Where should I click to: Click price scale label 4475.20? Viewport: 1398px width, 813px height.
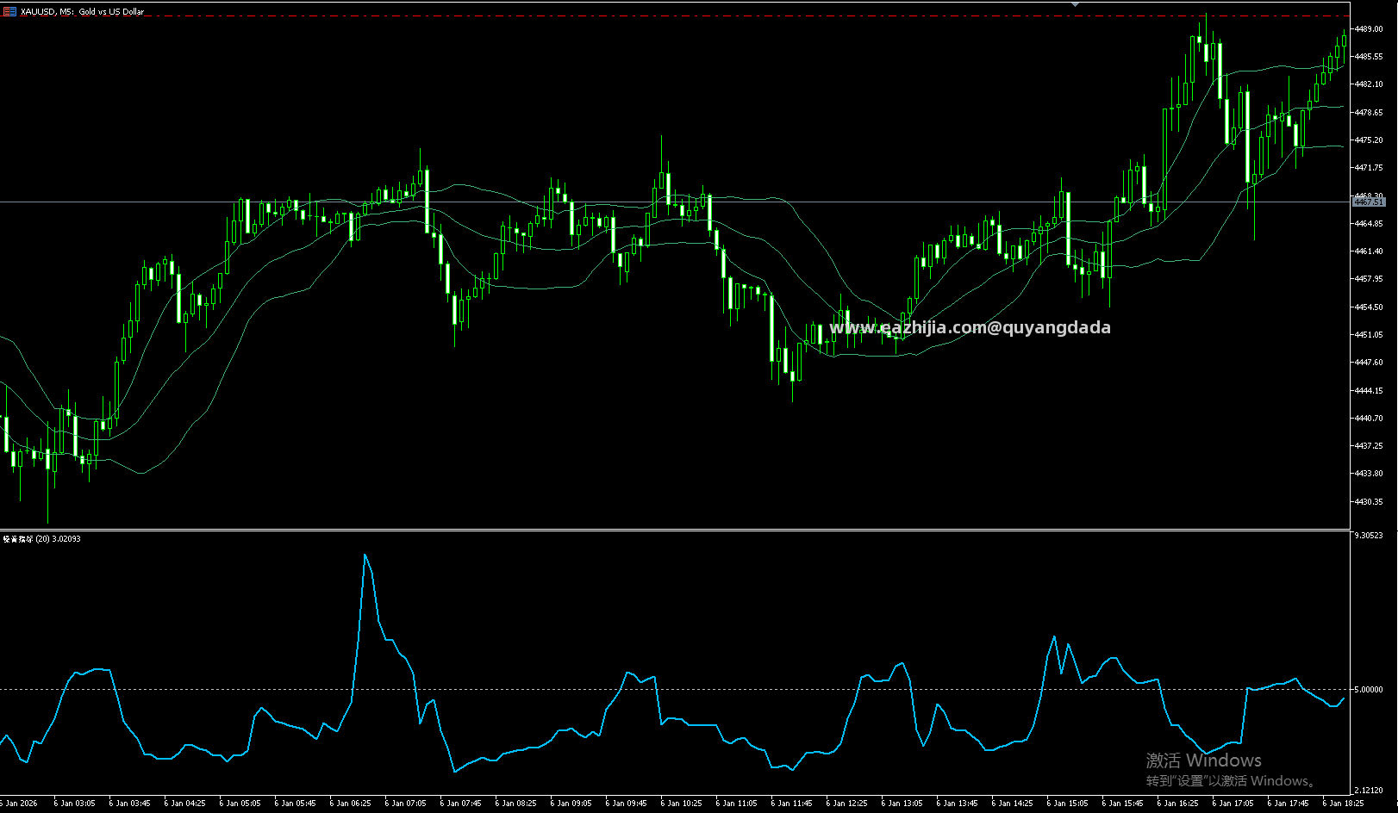tap(1369, 140)
